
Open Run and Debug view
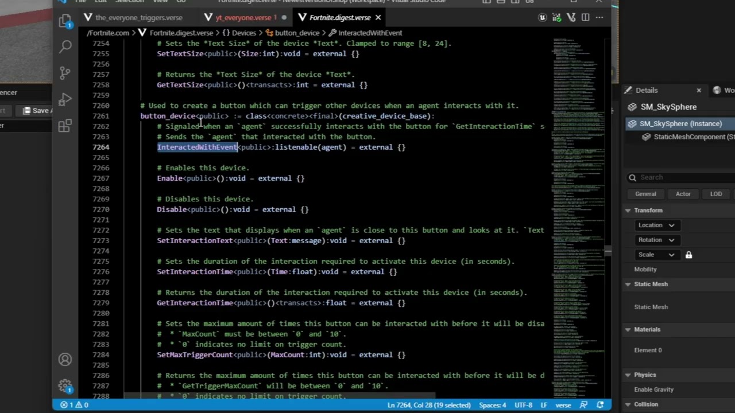(x=65, y=99)
